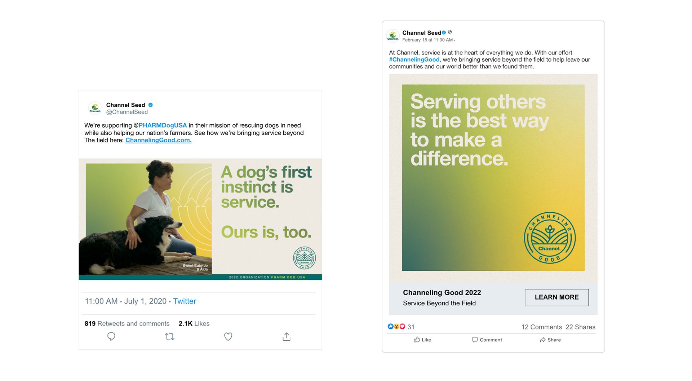Share the tweet using the upload icon

287,336
